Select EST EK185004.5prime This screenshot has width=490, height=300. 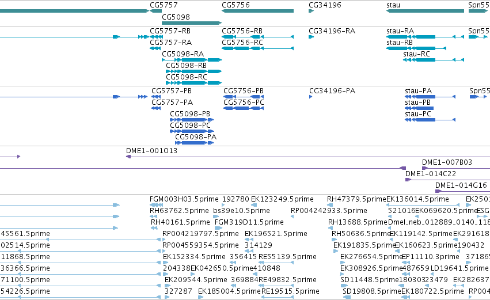229,291
